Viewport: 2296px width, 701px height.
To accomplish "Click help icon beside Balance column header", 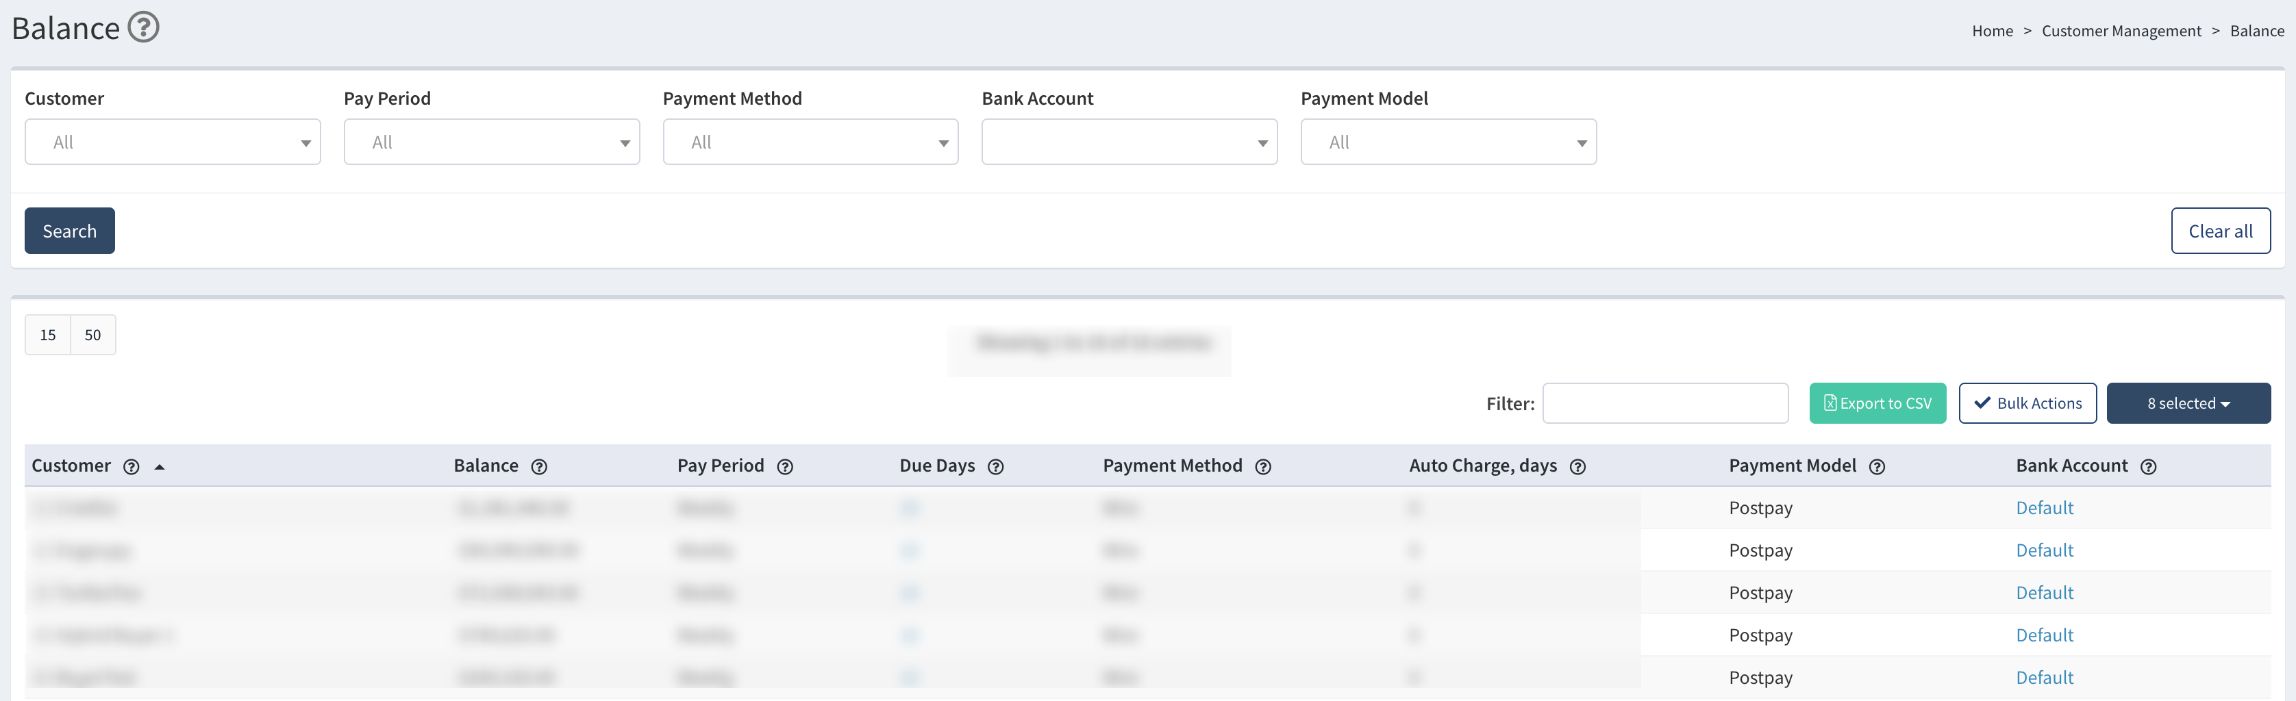I will click(539, 467).
